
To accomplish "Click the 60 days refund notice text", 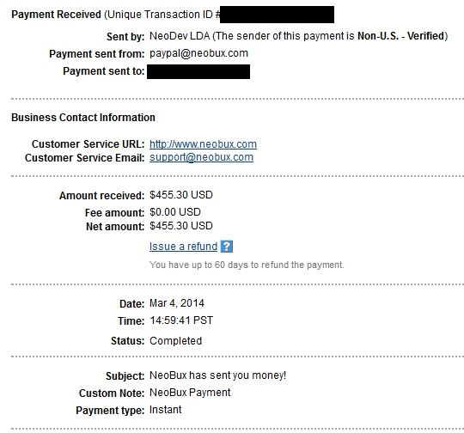I will tap(247, 265).
